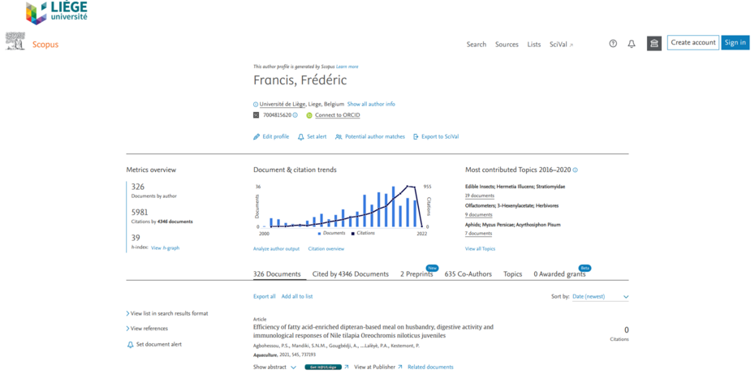This screenshot has width=755, height=383.
Task: Open the View h-graph link
Action: pos(165,247)
